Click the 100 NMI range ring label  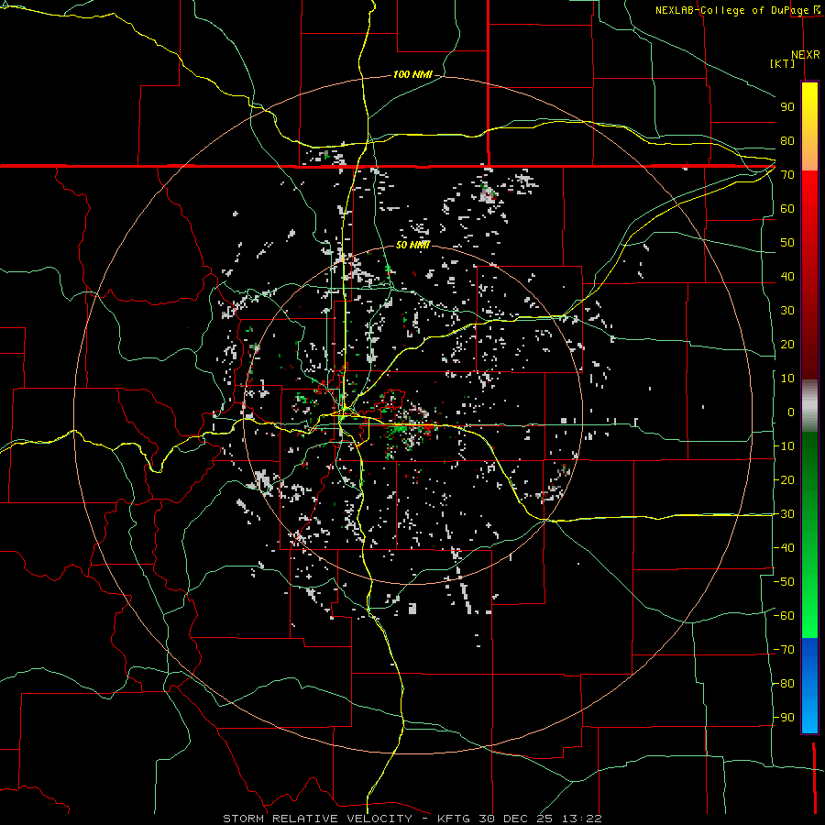[x=412, y=75]
